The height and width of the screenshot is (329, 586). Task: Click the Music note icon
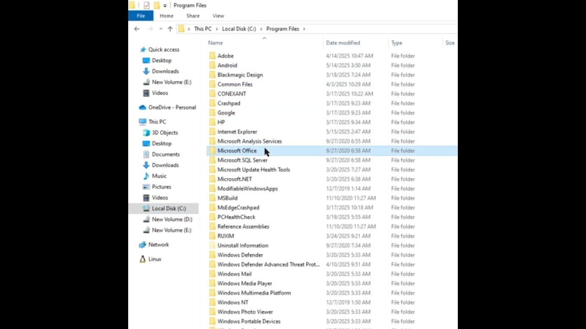coord(146,176)
